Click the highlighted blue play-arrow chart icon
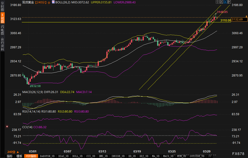Image resolution: width=248 pixels, height=158 pixels. point(225,2)
